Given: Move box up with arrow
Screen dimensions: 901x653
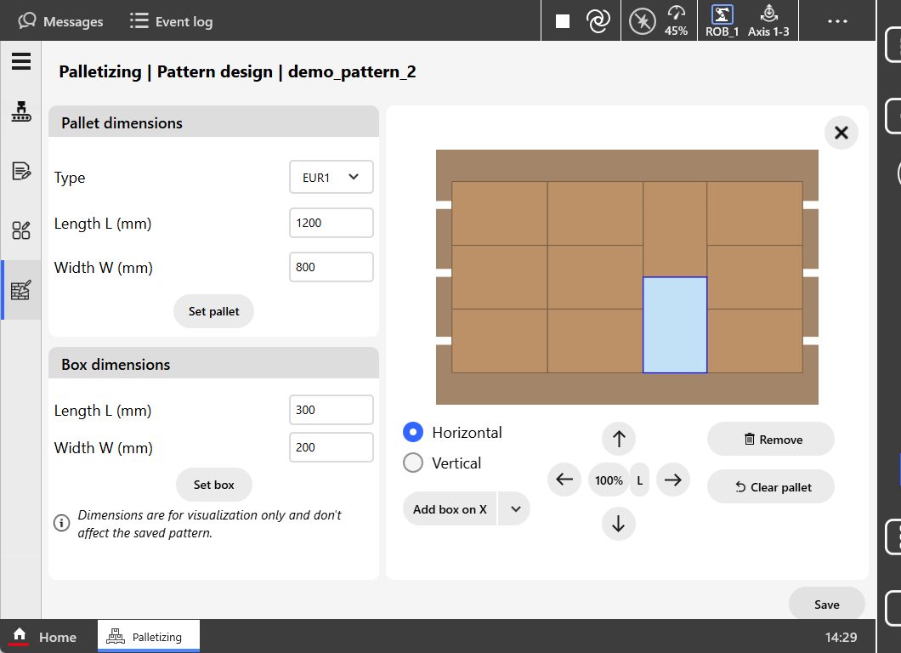Looking at the screenshot, I should pos(618,440).
